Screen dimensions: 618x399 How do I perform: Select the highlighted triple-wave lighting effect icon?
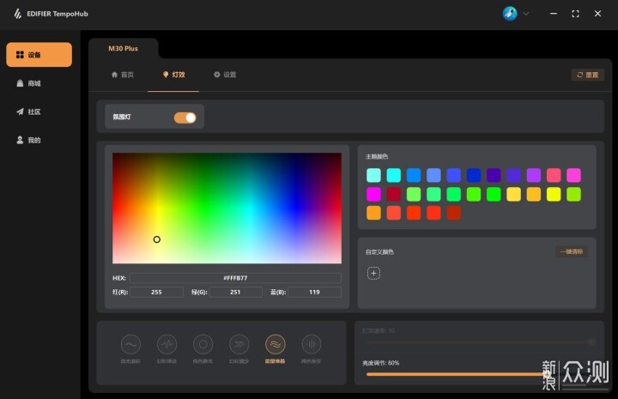(x=276, y=344)
